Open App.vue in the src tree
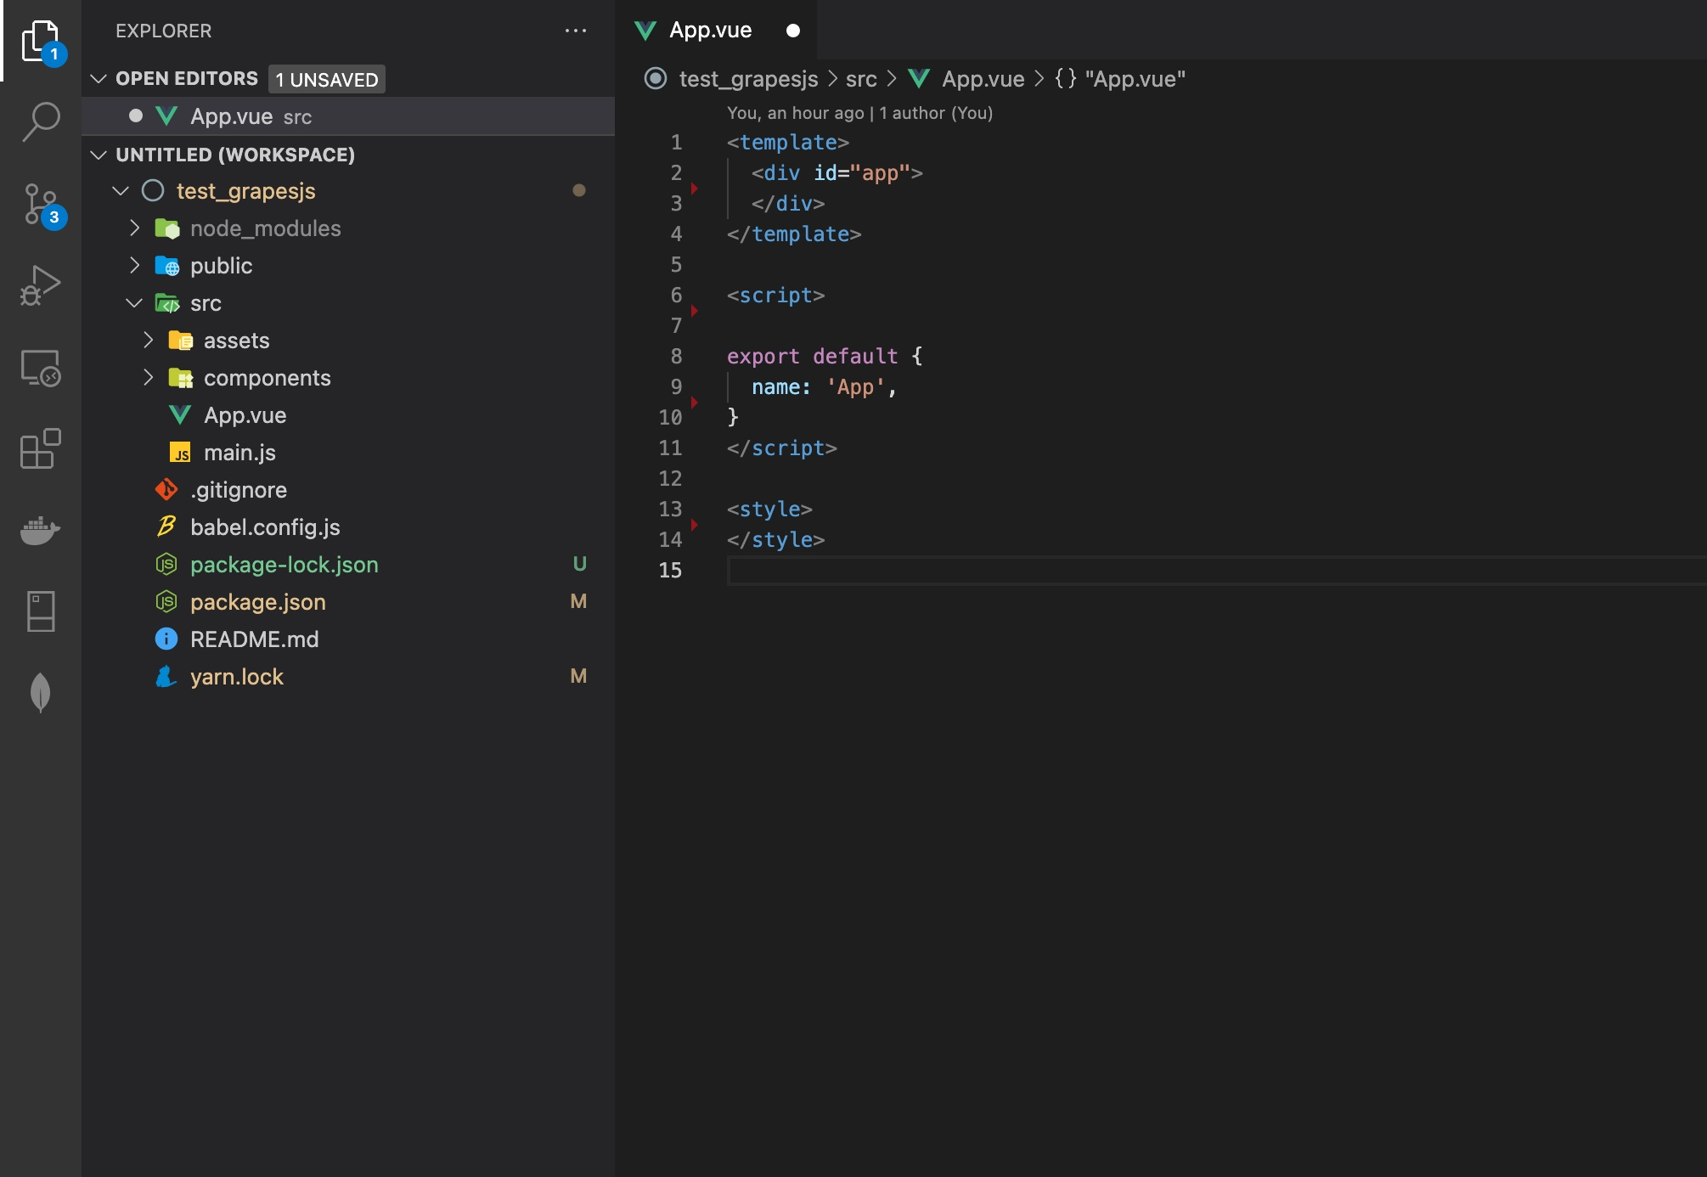Viewport: 1707px width, 1177px height. coord(348,415)
